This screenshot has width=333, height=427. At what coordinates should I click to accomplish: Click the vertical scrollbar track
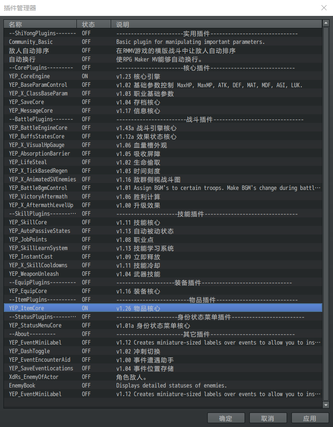(x=326, y=214)
